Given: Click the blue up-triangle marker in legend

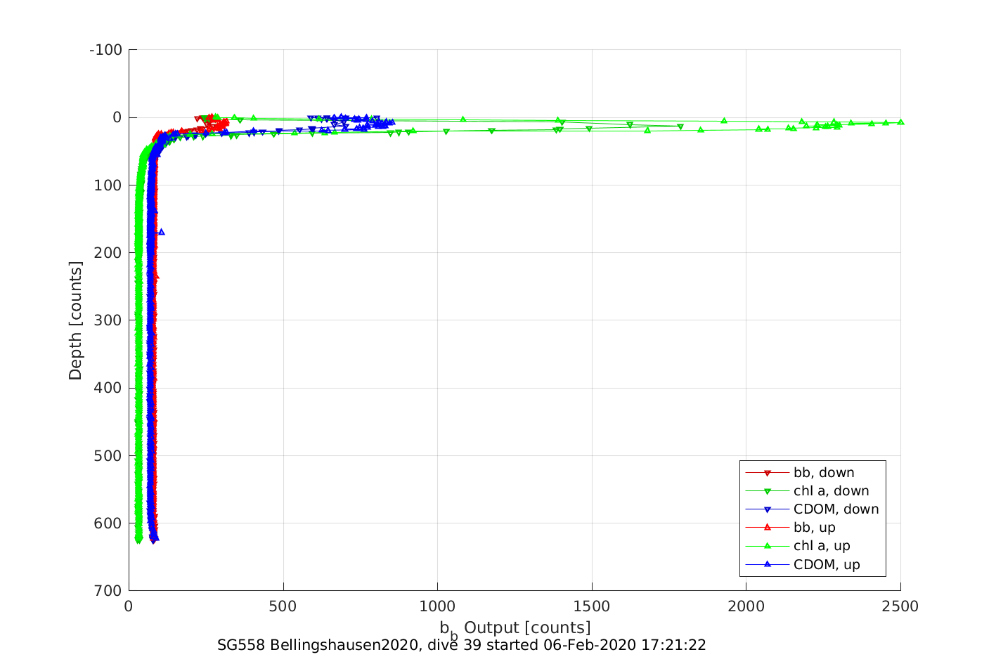Looking at the screenshot, I should coord(768,564).
